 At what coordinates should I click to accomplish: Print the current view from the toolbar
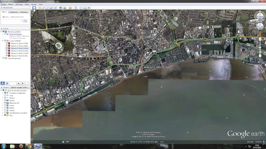(x=85, y=8)
